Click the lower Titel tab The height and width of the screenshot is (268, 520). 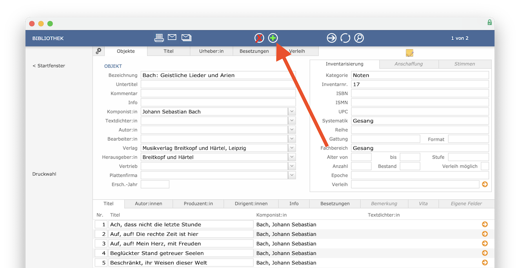[x=108, y=204]
